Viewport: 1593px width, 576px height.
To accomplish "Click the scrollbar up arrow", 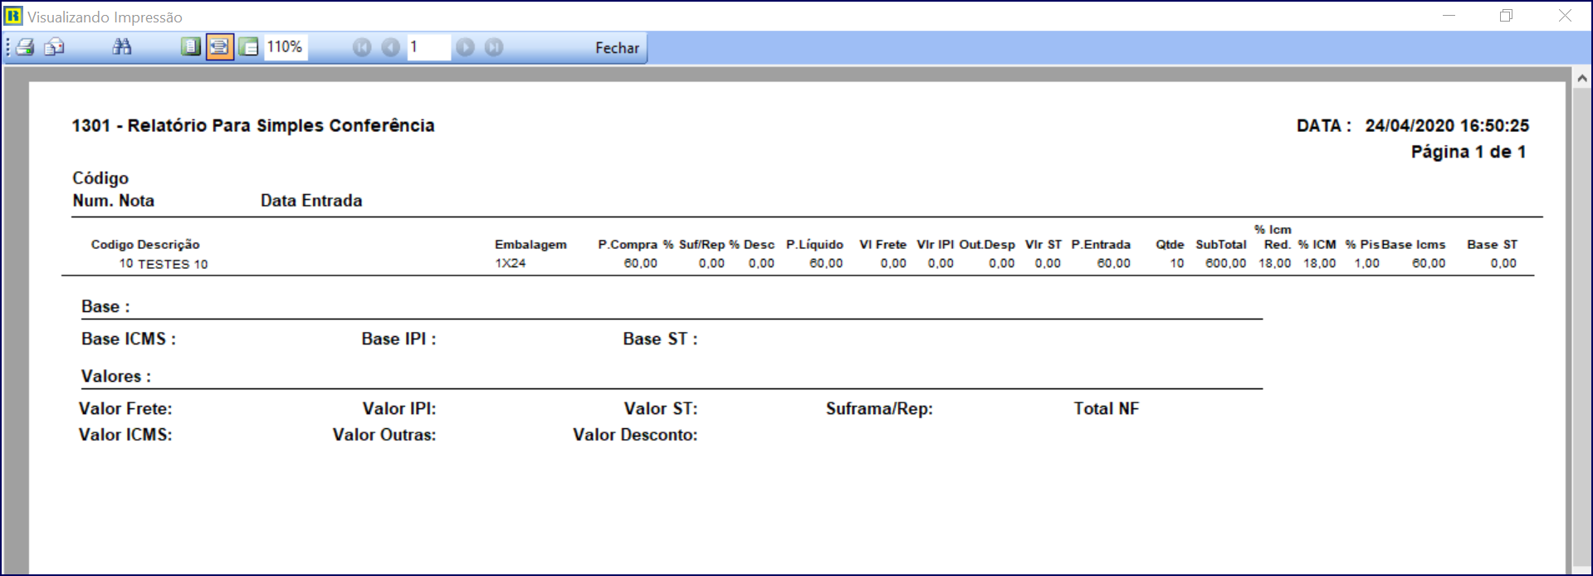I will coord(1581,78).
